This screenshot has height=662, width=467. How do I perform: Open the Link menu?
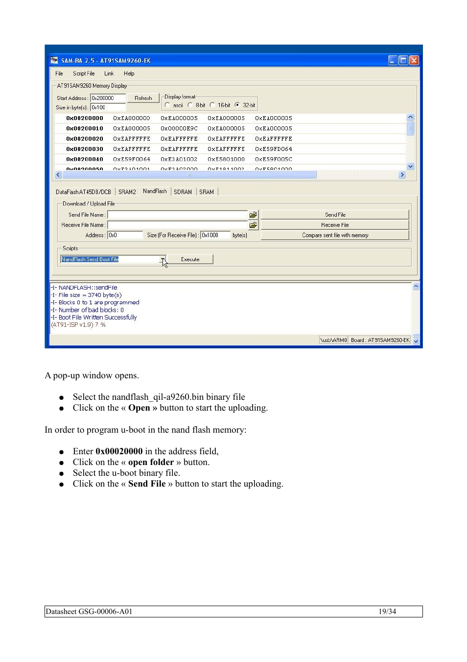(109, 74)
